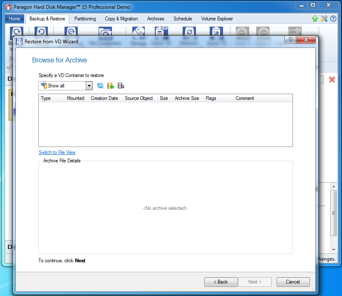
Task: Select the Schedule tab
Action: coord(183,19)
